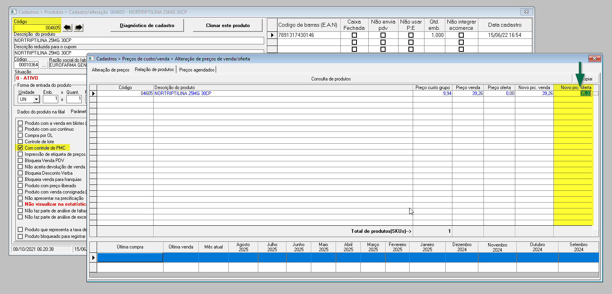This screenshot has width=612, height=294.
Task: Go to previous product with left arrow
Action: click(68, 27)
